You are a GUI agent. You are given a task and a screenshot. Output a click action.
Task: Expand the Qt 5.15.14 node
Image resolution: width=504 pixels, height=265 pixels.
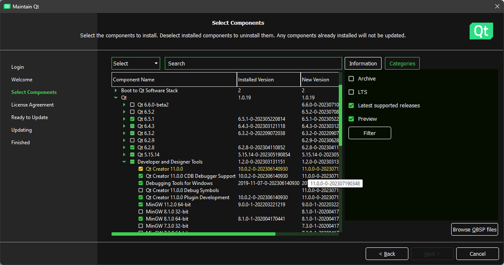[x=124, y=155]
